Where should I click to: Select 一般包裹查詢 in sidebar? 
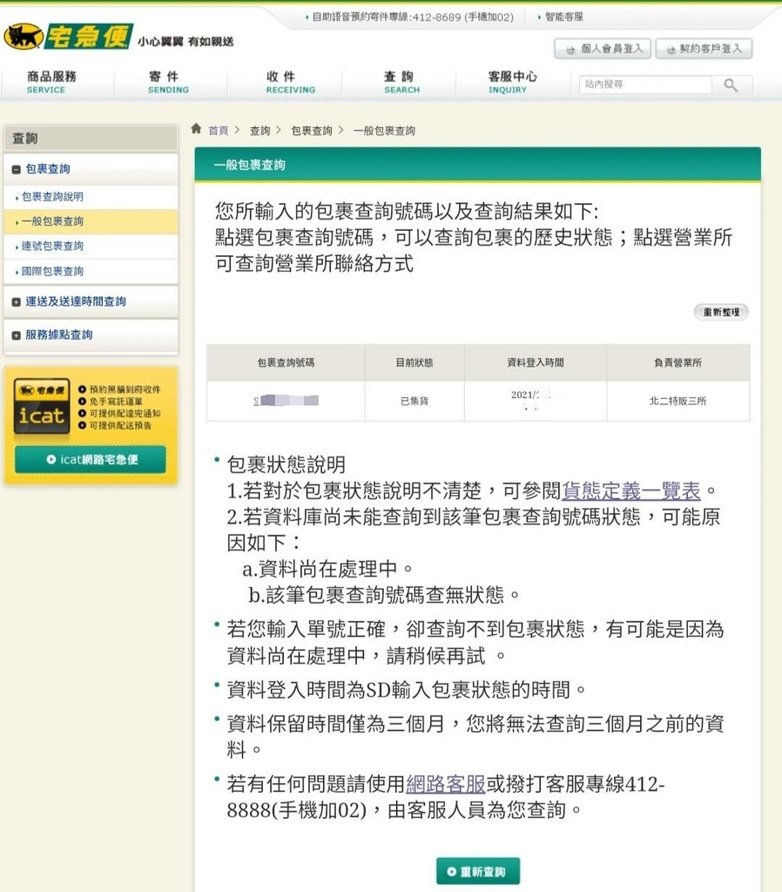pos(91,221)
